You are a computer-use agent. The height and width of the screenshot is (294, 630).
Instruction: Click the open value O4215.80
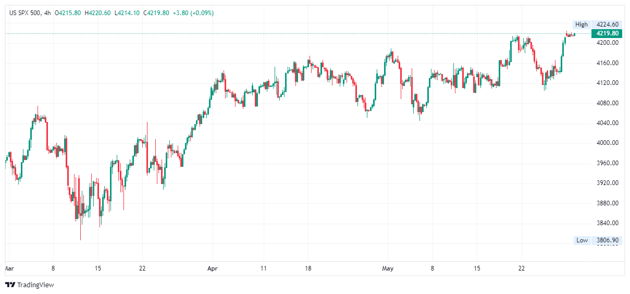(69, 13)
